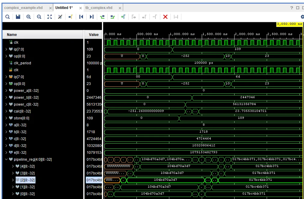The height and width of the screenshot is (199, 304).
Task: Jump to last time icon
Action: 92,17
